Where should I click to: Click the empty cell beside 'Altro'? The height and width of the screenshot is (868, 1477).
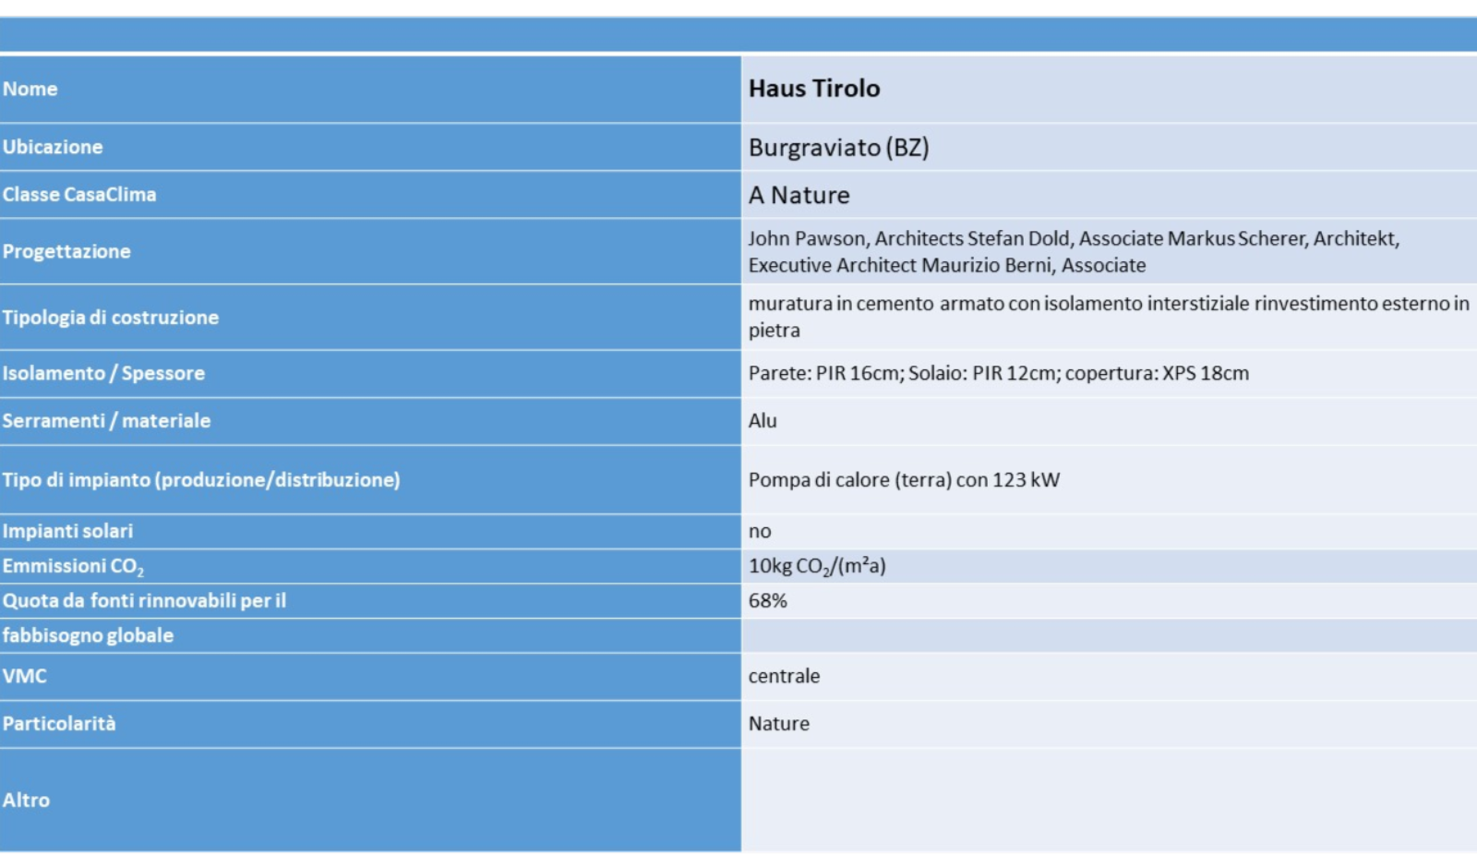pos(1108,801)
